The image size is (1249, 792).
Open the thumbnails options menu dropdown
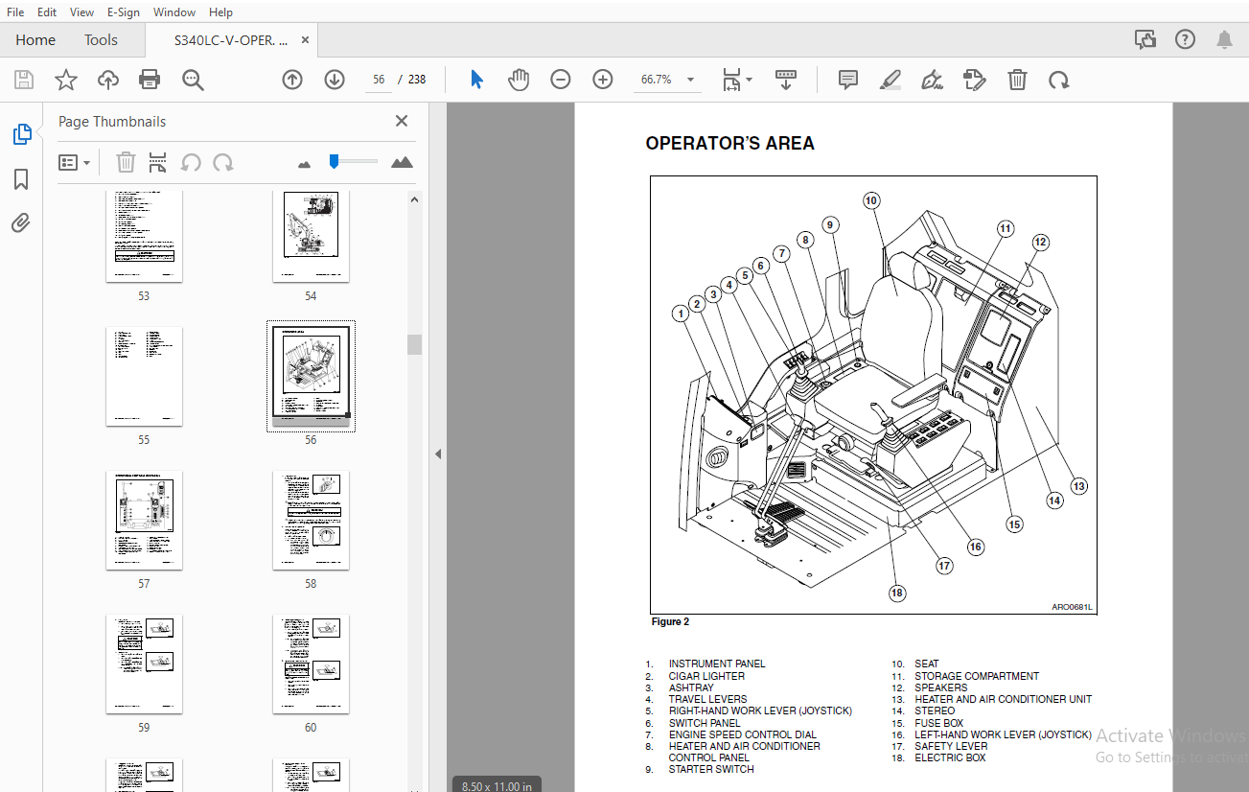(75, 163)
